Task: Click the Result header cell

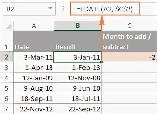Action: 78,47
